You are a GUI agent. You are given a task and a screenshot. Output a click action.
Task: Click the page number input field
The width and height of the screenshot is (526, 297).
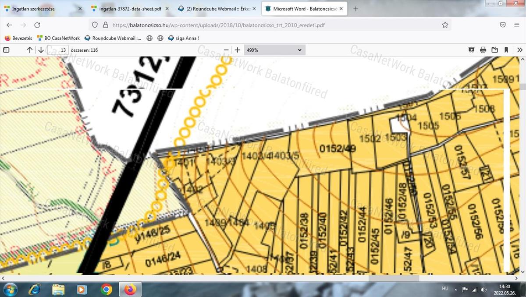58,50
